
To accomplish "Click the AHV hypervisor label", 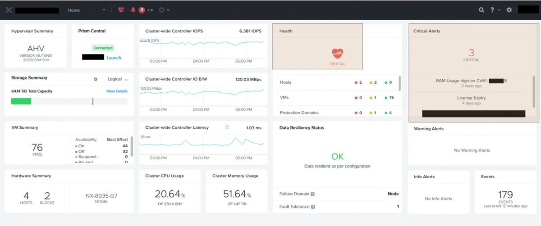I will pos(36,49).
